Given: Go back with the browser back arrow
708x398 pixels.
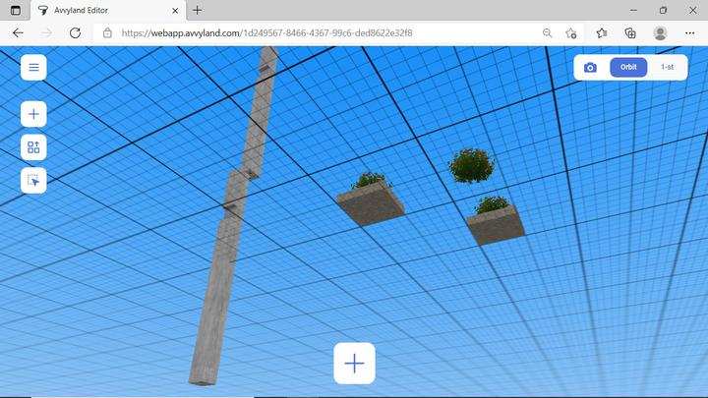Looking at the screenshot, I should click(18, 33).
